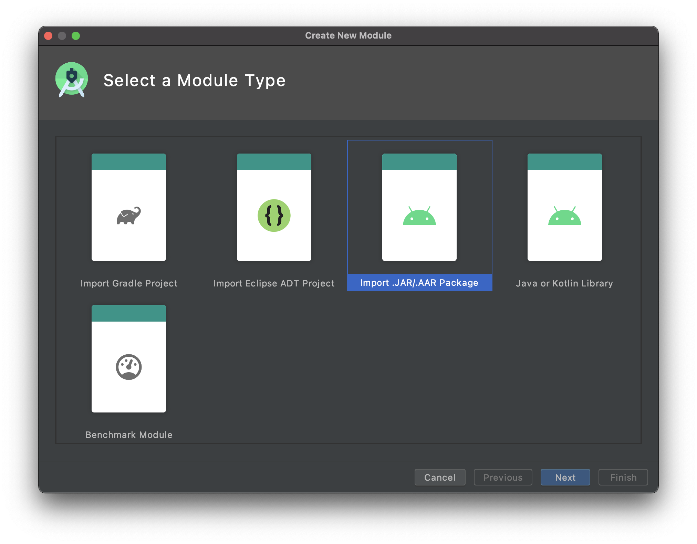Viewport: 697px width, 544px height.
Task: Click the Android Studio logo in header
Action: point(72,80)
